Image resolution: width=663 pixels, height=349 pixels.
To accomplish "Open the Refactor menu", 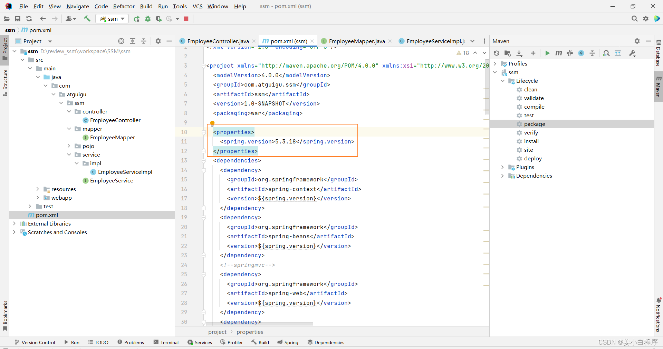I will click(124, 6).
